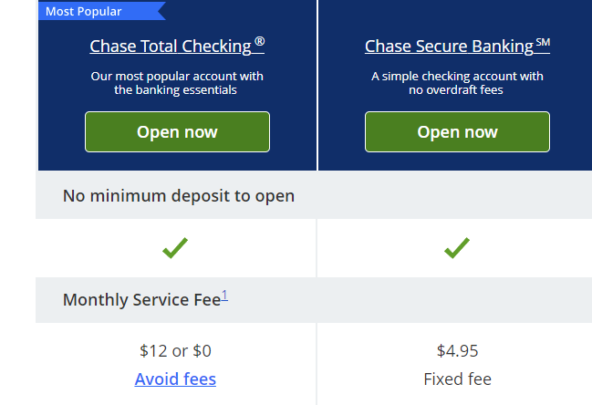Click the "$12 or $0" fee amount

tap(175, 350)
